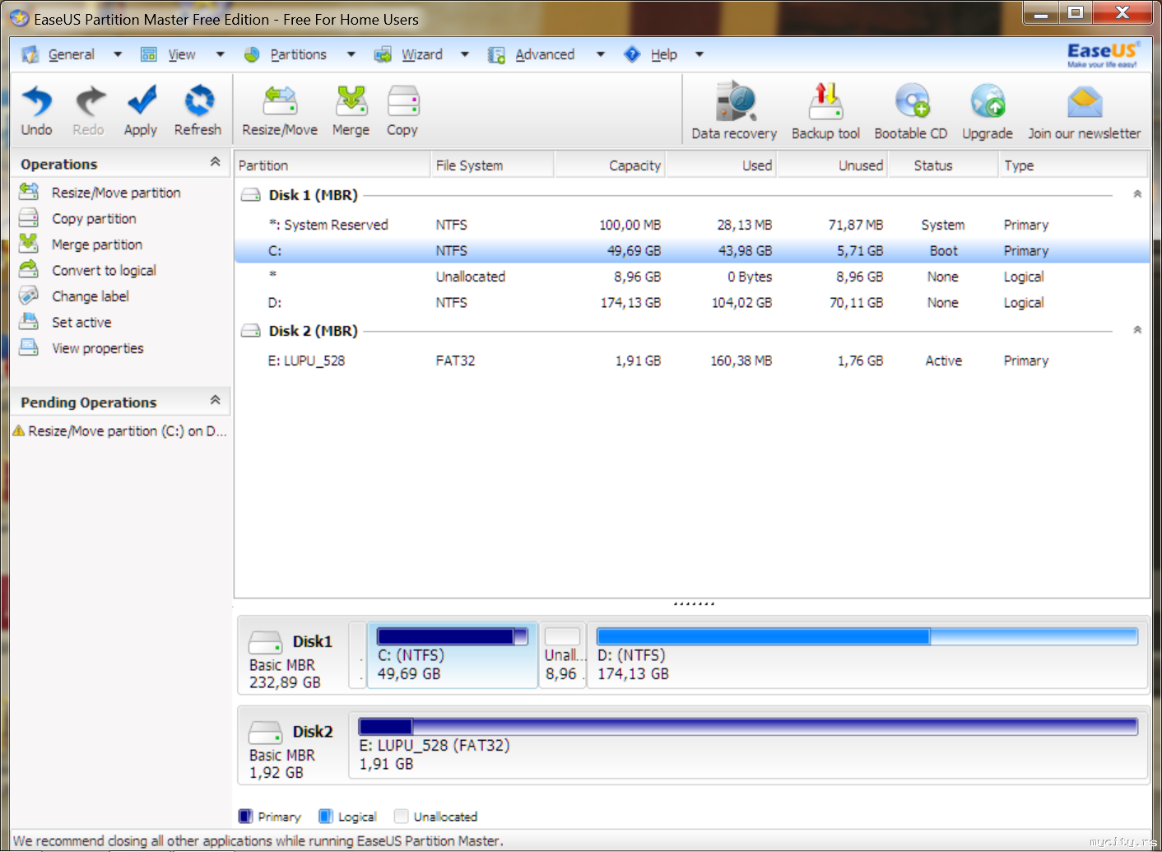
Task: Collapse the Disk 1 (MBR) group
Action: tap(1137, 194)
